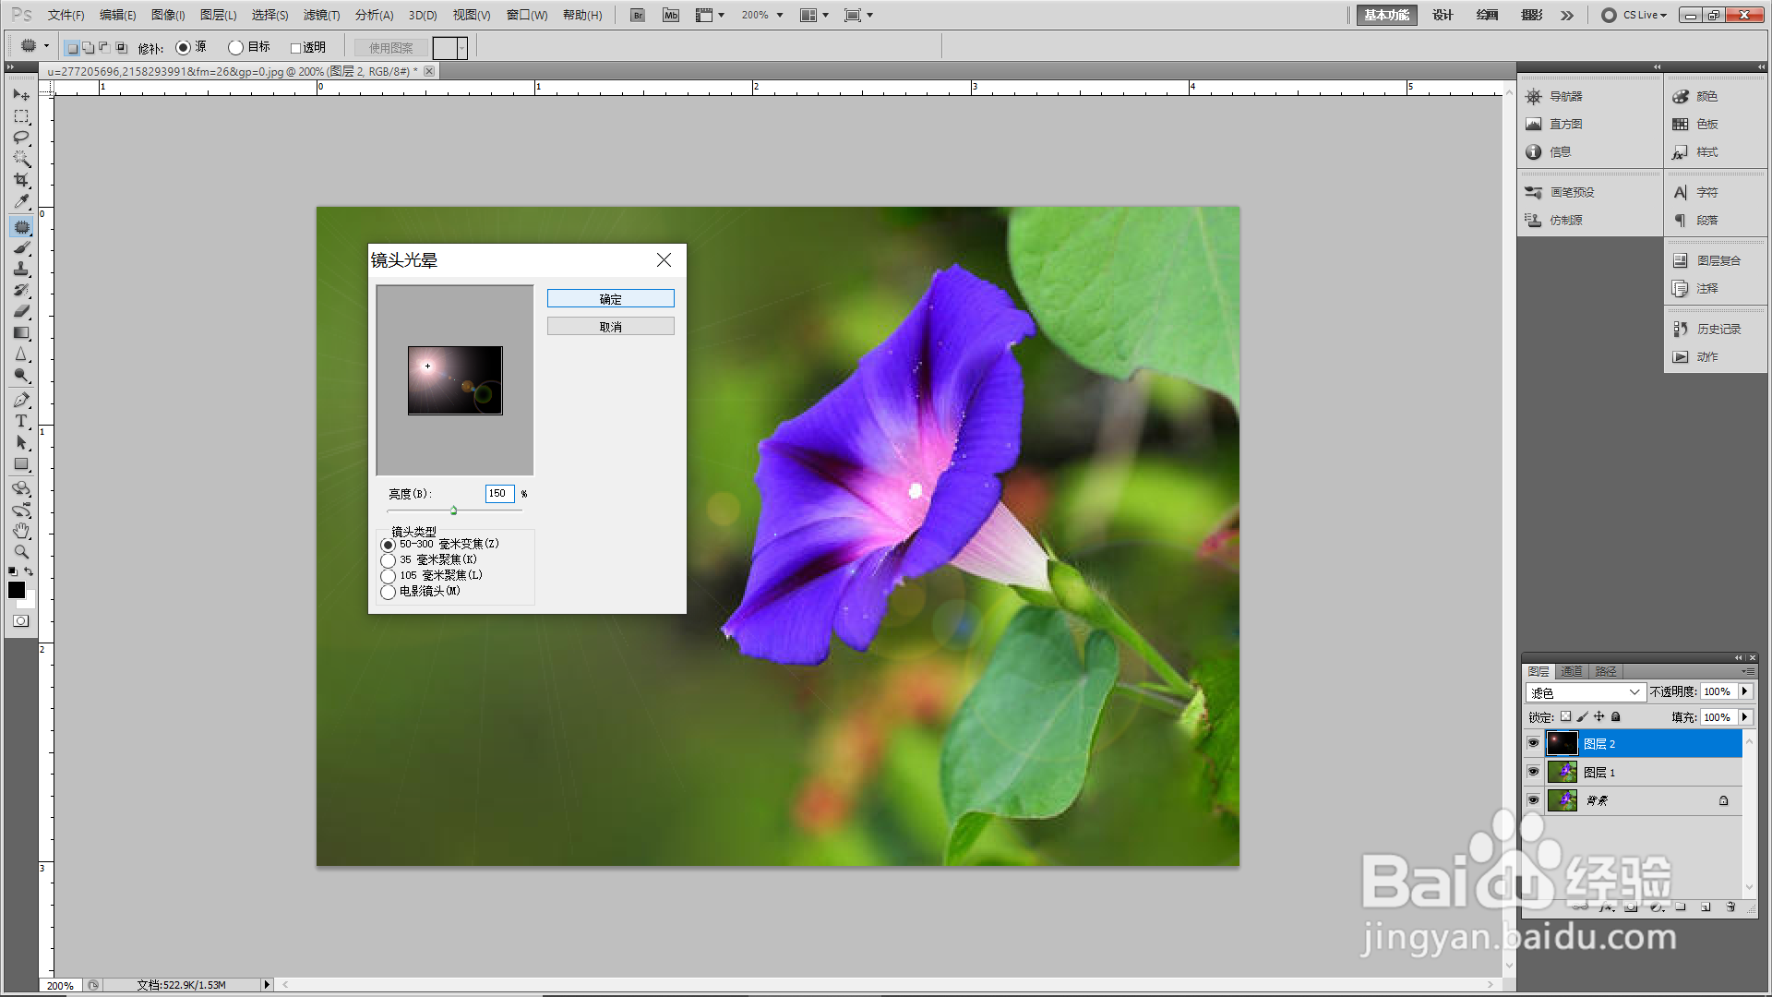Enable the Transparent checkbox
This screenshot has height=997, width=1772.
[296, 48]
